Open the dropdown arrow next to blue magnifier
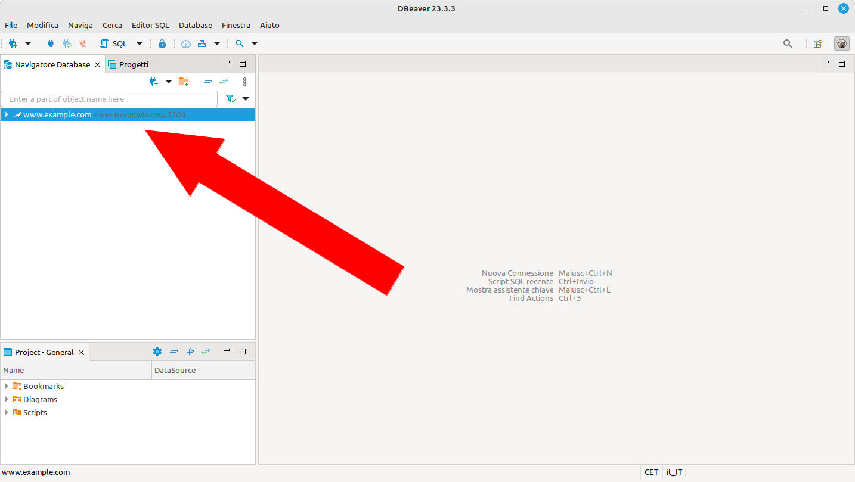The image size is (855, 482). [255, 43]
